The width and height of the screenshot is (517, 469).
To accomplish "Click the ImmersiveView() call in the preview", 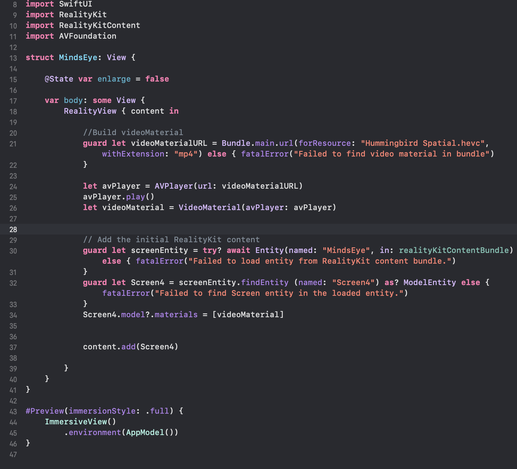I will coord(80,422).
